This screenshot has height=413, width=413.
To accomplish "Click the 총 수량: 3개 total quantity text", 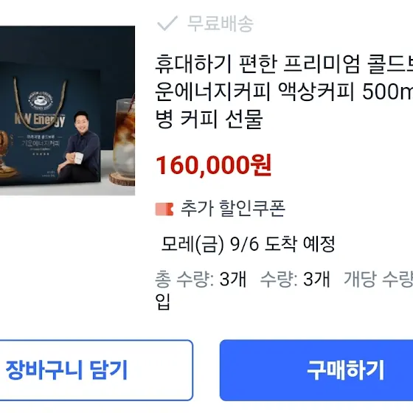I will tap(201, 280).
